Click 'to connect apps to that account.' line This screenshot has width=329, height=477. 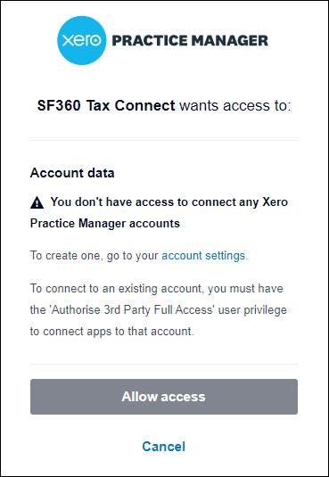pos(112,332)
